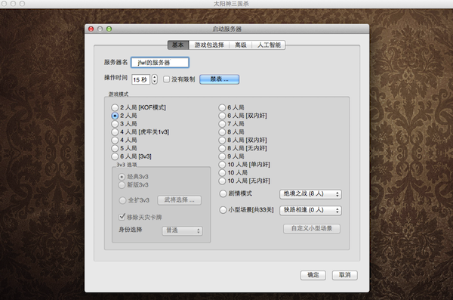Click the 取消 button
This screenshot has height=300, width=453.
click(x=345, y=275)
